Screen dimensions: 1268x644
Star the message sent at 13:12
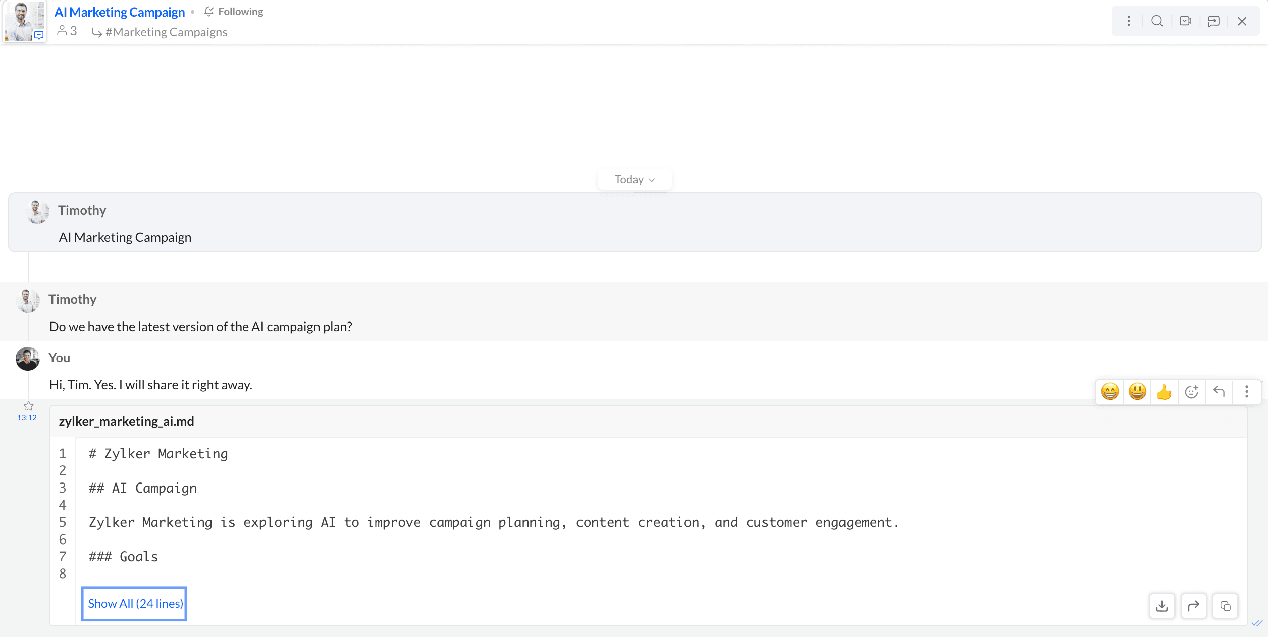coord(29,406)
